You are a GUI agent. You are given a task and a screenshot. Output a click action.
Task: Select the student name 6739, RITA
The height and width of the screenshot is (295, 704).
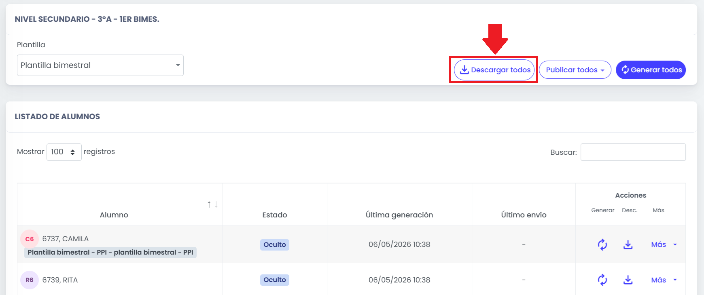click(60, 280)
